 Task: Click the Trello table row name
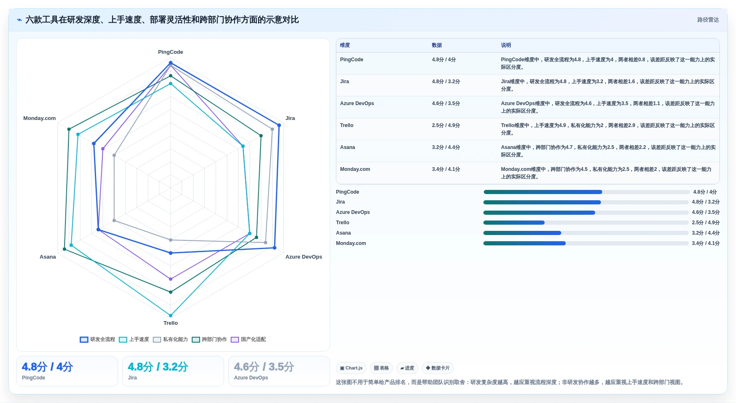point(347,125)
